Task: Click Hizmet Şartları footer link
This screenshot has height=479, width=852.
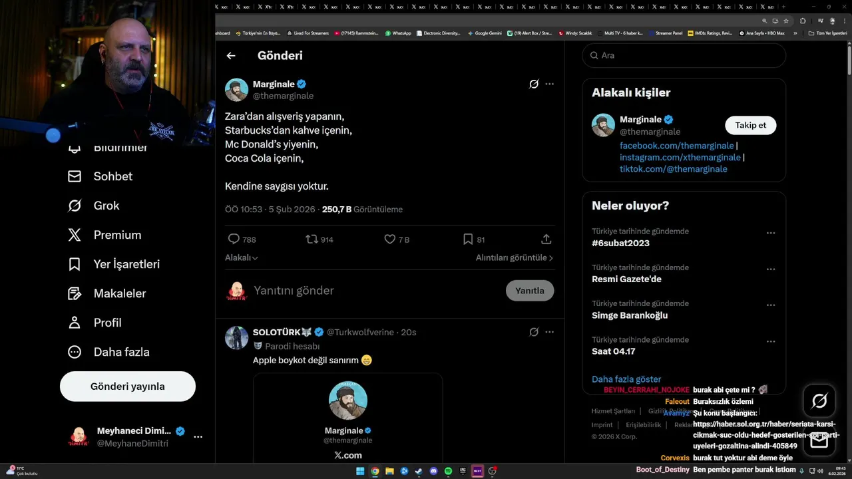Action: coord(612,411)
